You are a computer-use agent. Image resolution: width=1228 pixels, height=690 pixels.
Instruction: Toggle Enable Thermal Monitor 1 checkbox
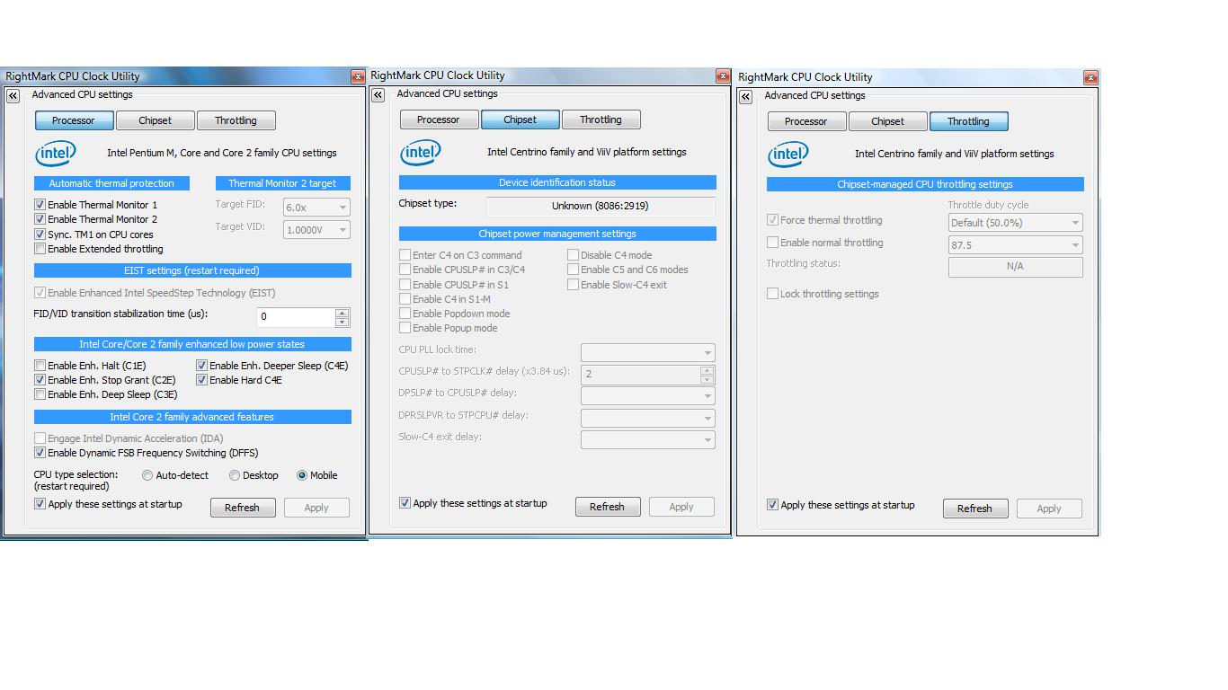(40, 205)
